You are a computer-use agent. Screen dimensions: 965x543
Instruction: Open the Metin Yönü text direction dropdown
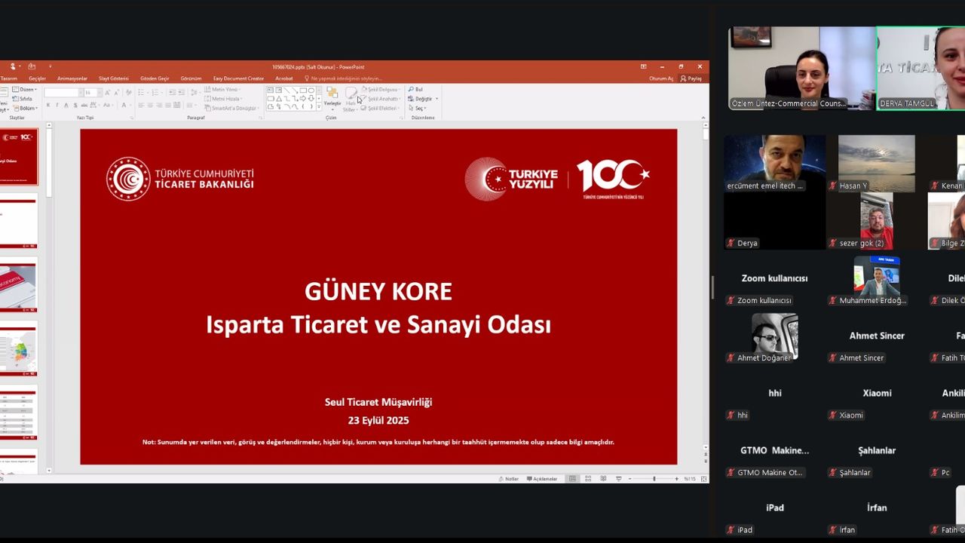(x=222, y=89)
